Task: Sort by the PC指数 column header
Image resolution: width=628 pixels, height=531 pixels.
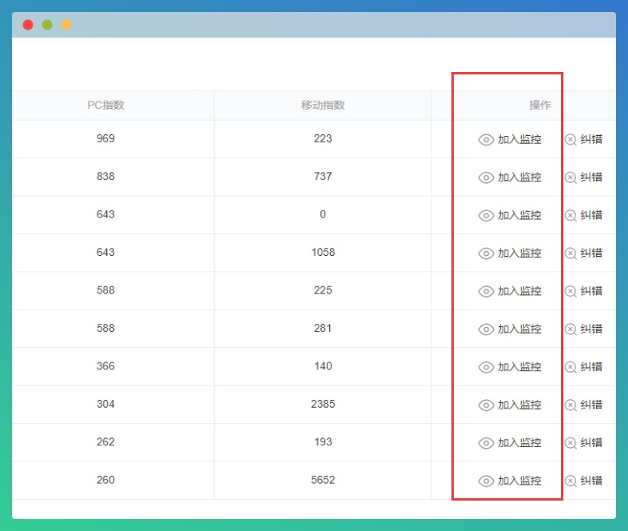Action: point(105,106)
